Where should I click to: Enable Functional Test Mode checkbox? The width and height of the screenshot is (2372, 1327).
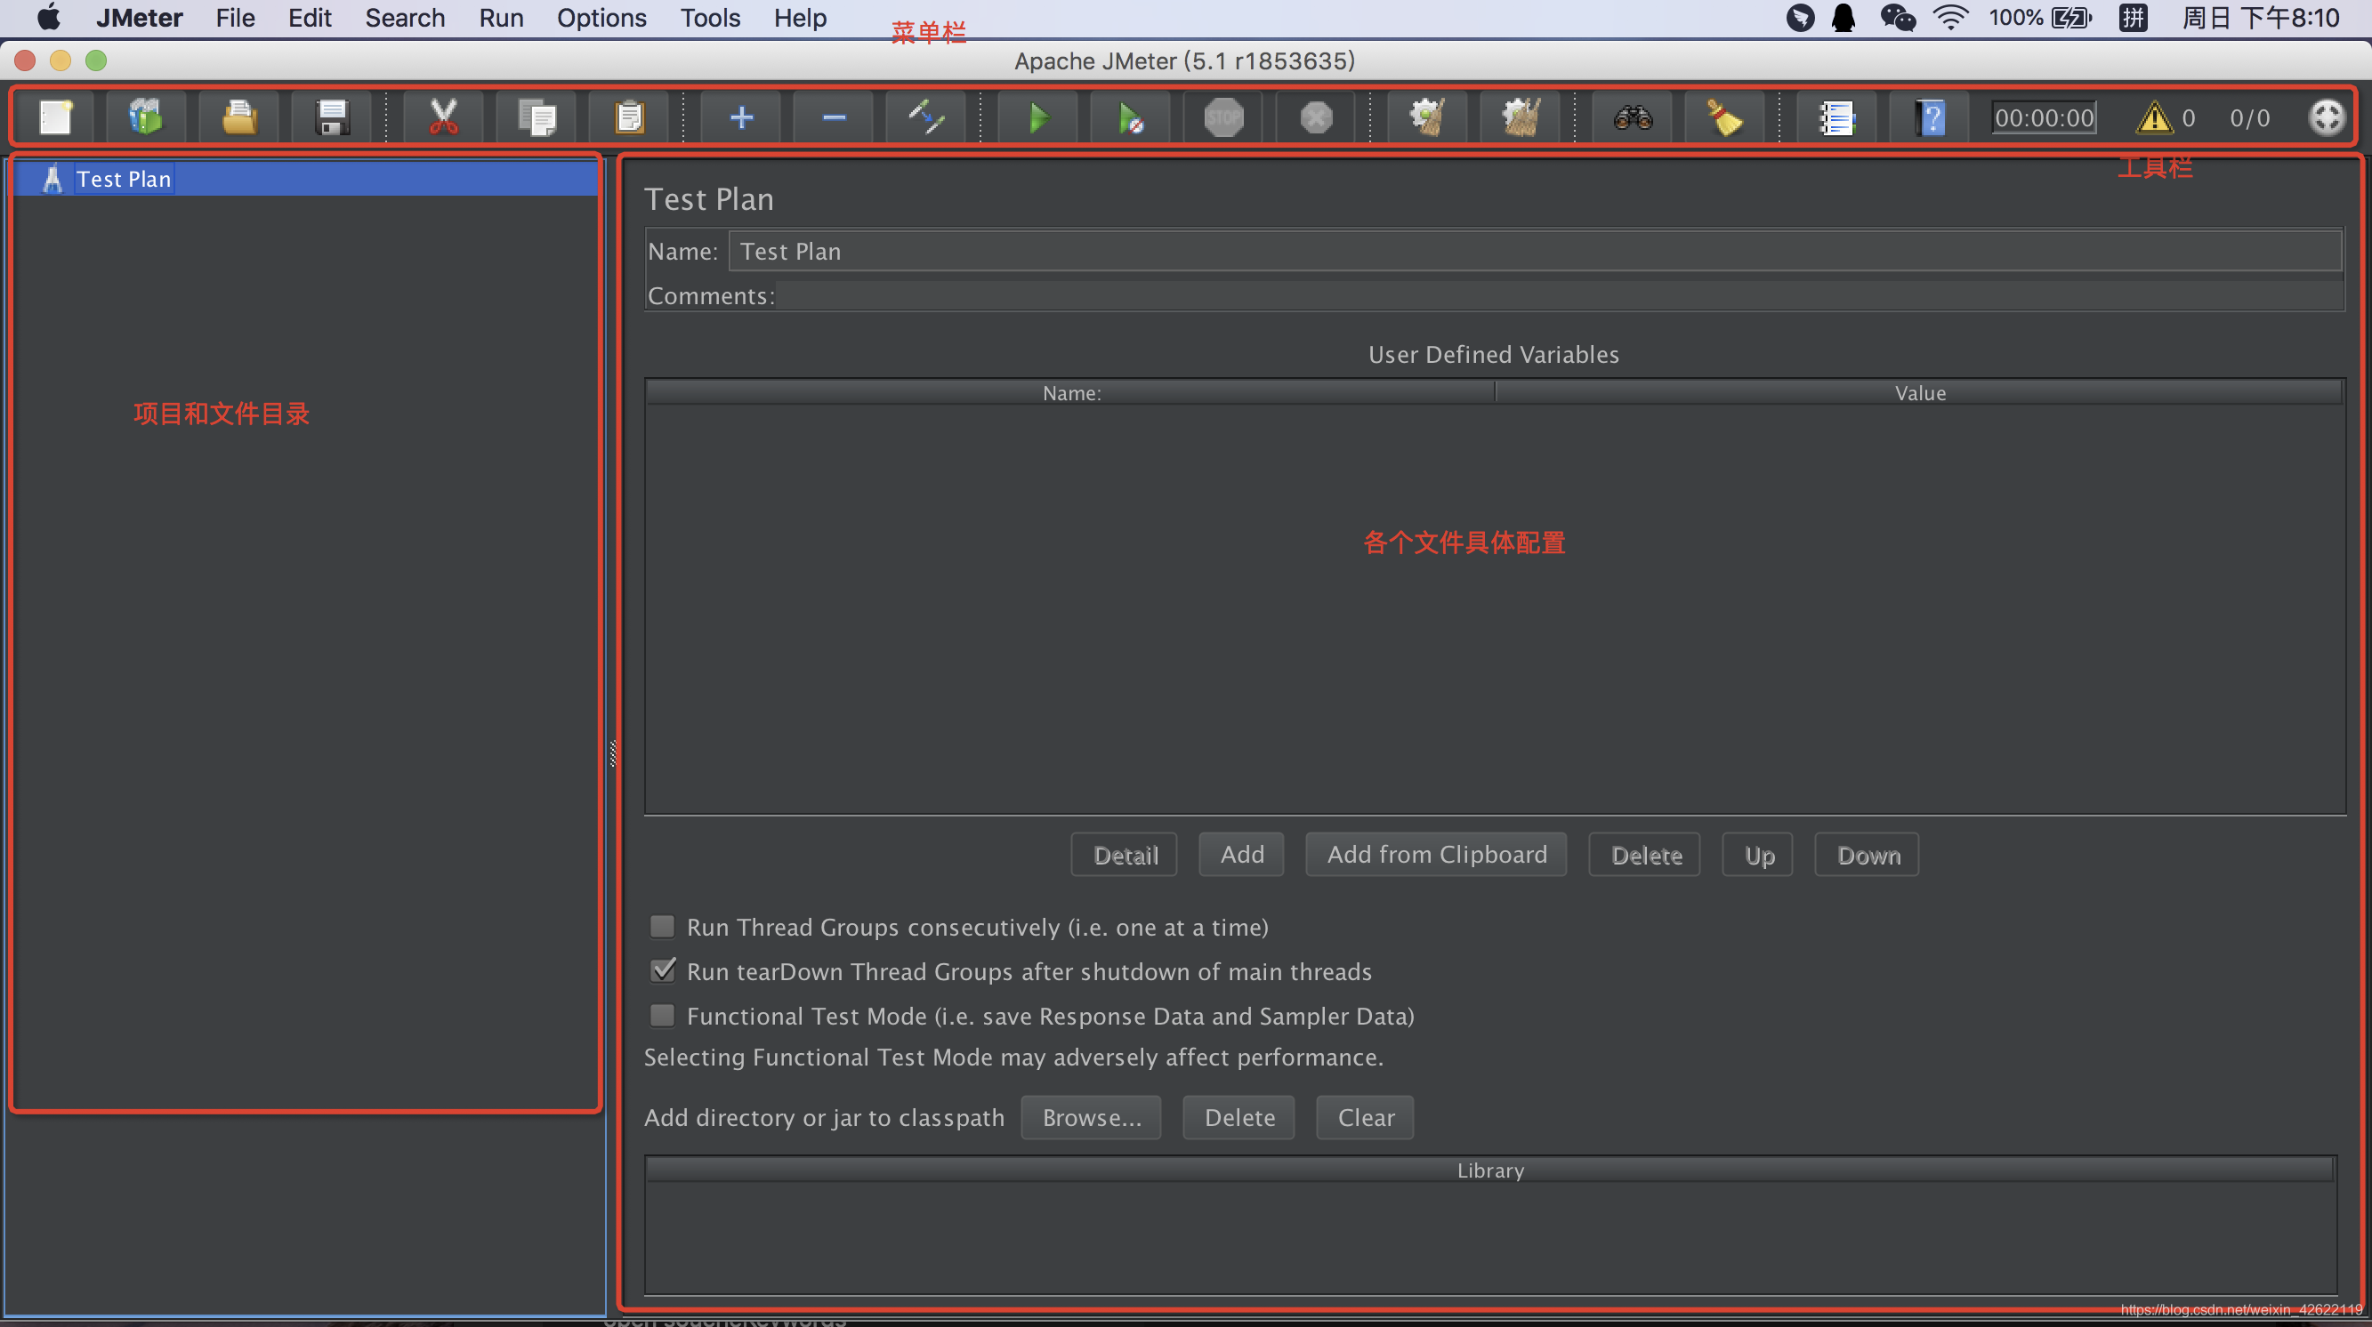click(x=662, y=1015)
